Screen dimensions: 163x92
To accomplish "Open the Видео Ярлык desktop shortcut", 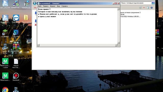I will 5,49.
